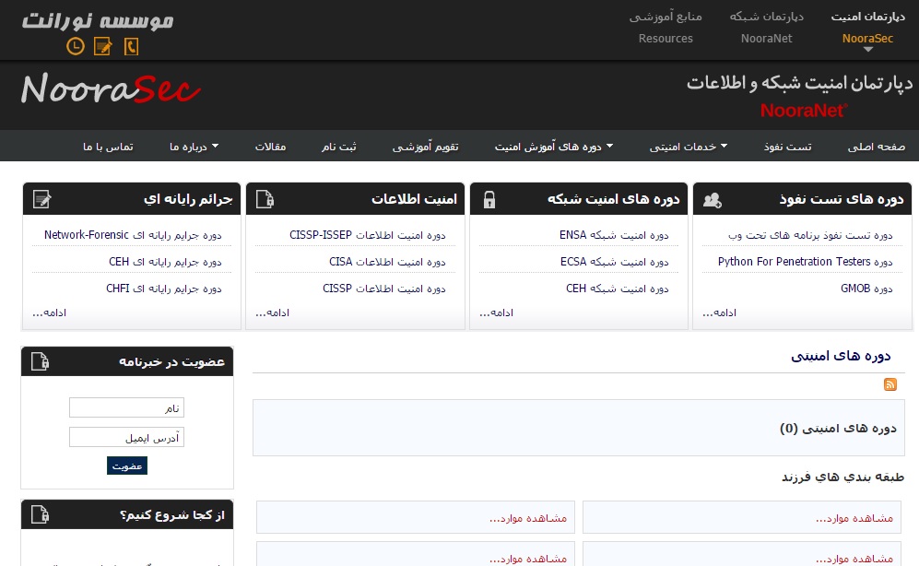Open ثبت نام registration menu item
Viewport: 919px width, 566px height.
(339, 147)
